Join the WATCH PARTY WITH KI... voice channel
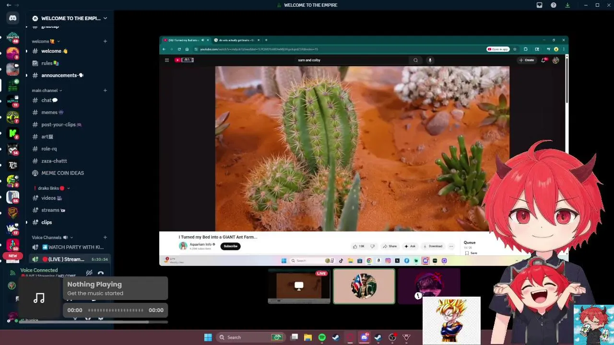 pos(69,247)
